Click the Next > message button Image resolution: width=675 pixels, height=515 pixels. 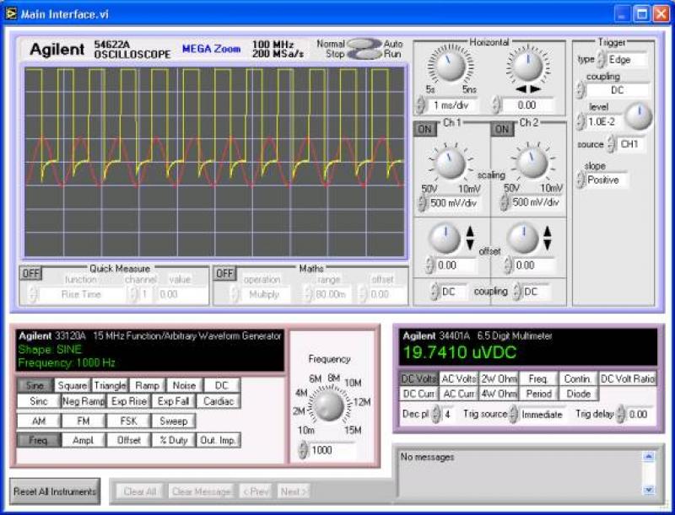294,491
